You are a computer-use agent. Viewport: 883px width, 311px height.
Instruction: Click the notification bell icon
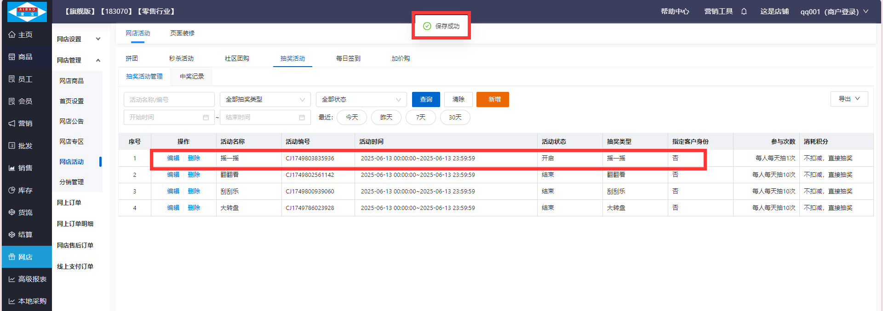tap(744, 11)
